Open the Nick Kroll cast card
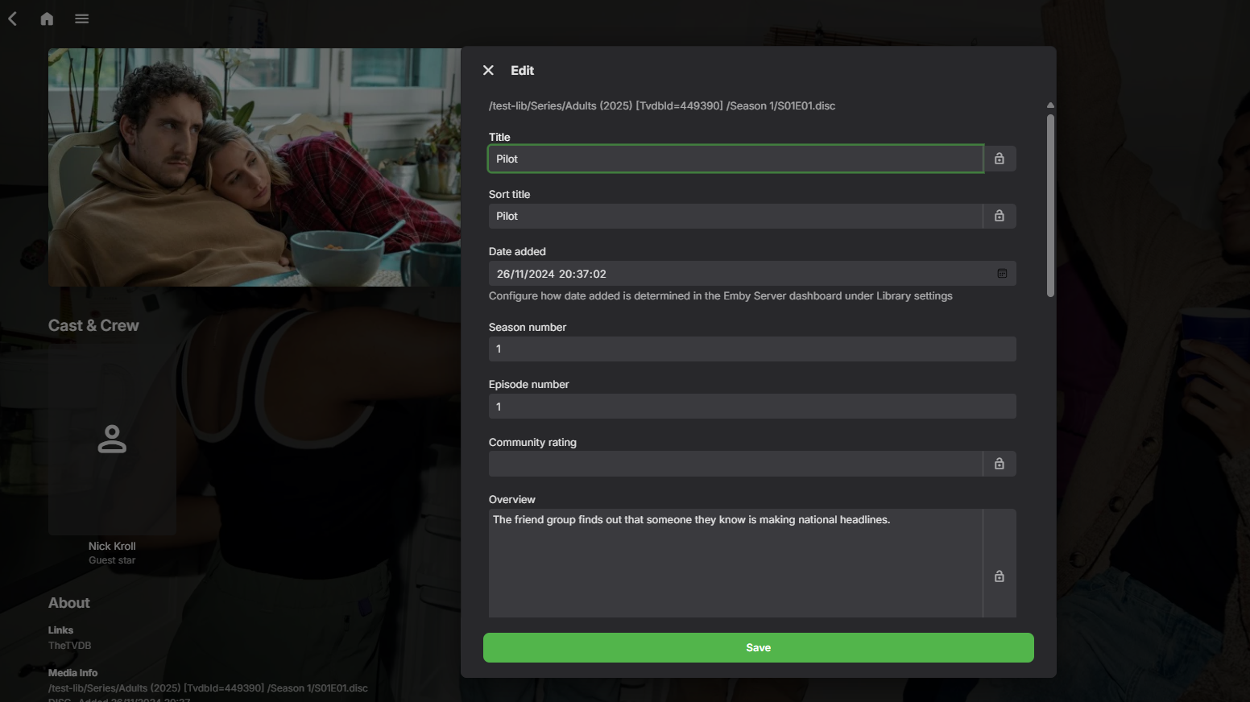The height and width of the screenshot is (702, 1250). coord(112,439)
